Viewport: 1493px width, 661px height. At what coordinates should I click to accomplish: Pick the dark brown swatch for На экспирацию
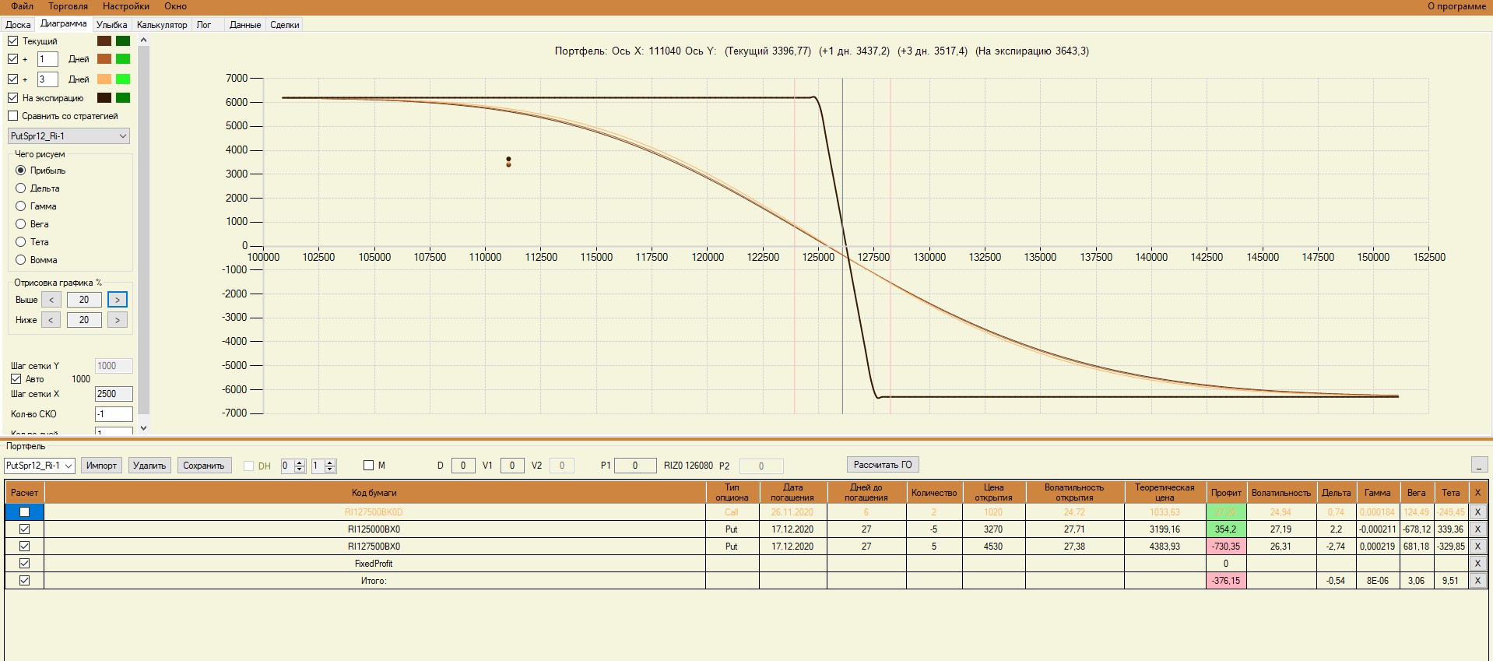[x=104, y=98]
